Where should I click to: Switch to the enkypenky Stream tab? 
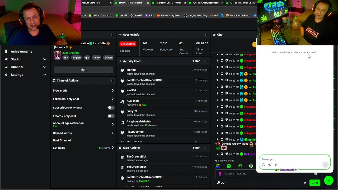click(168, 3)
